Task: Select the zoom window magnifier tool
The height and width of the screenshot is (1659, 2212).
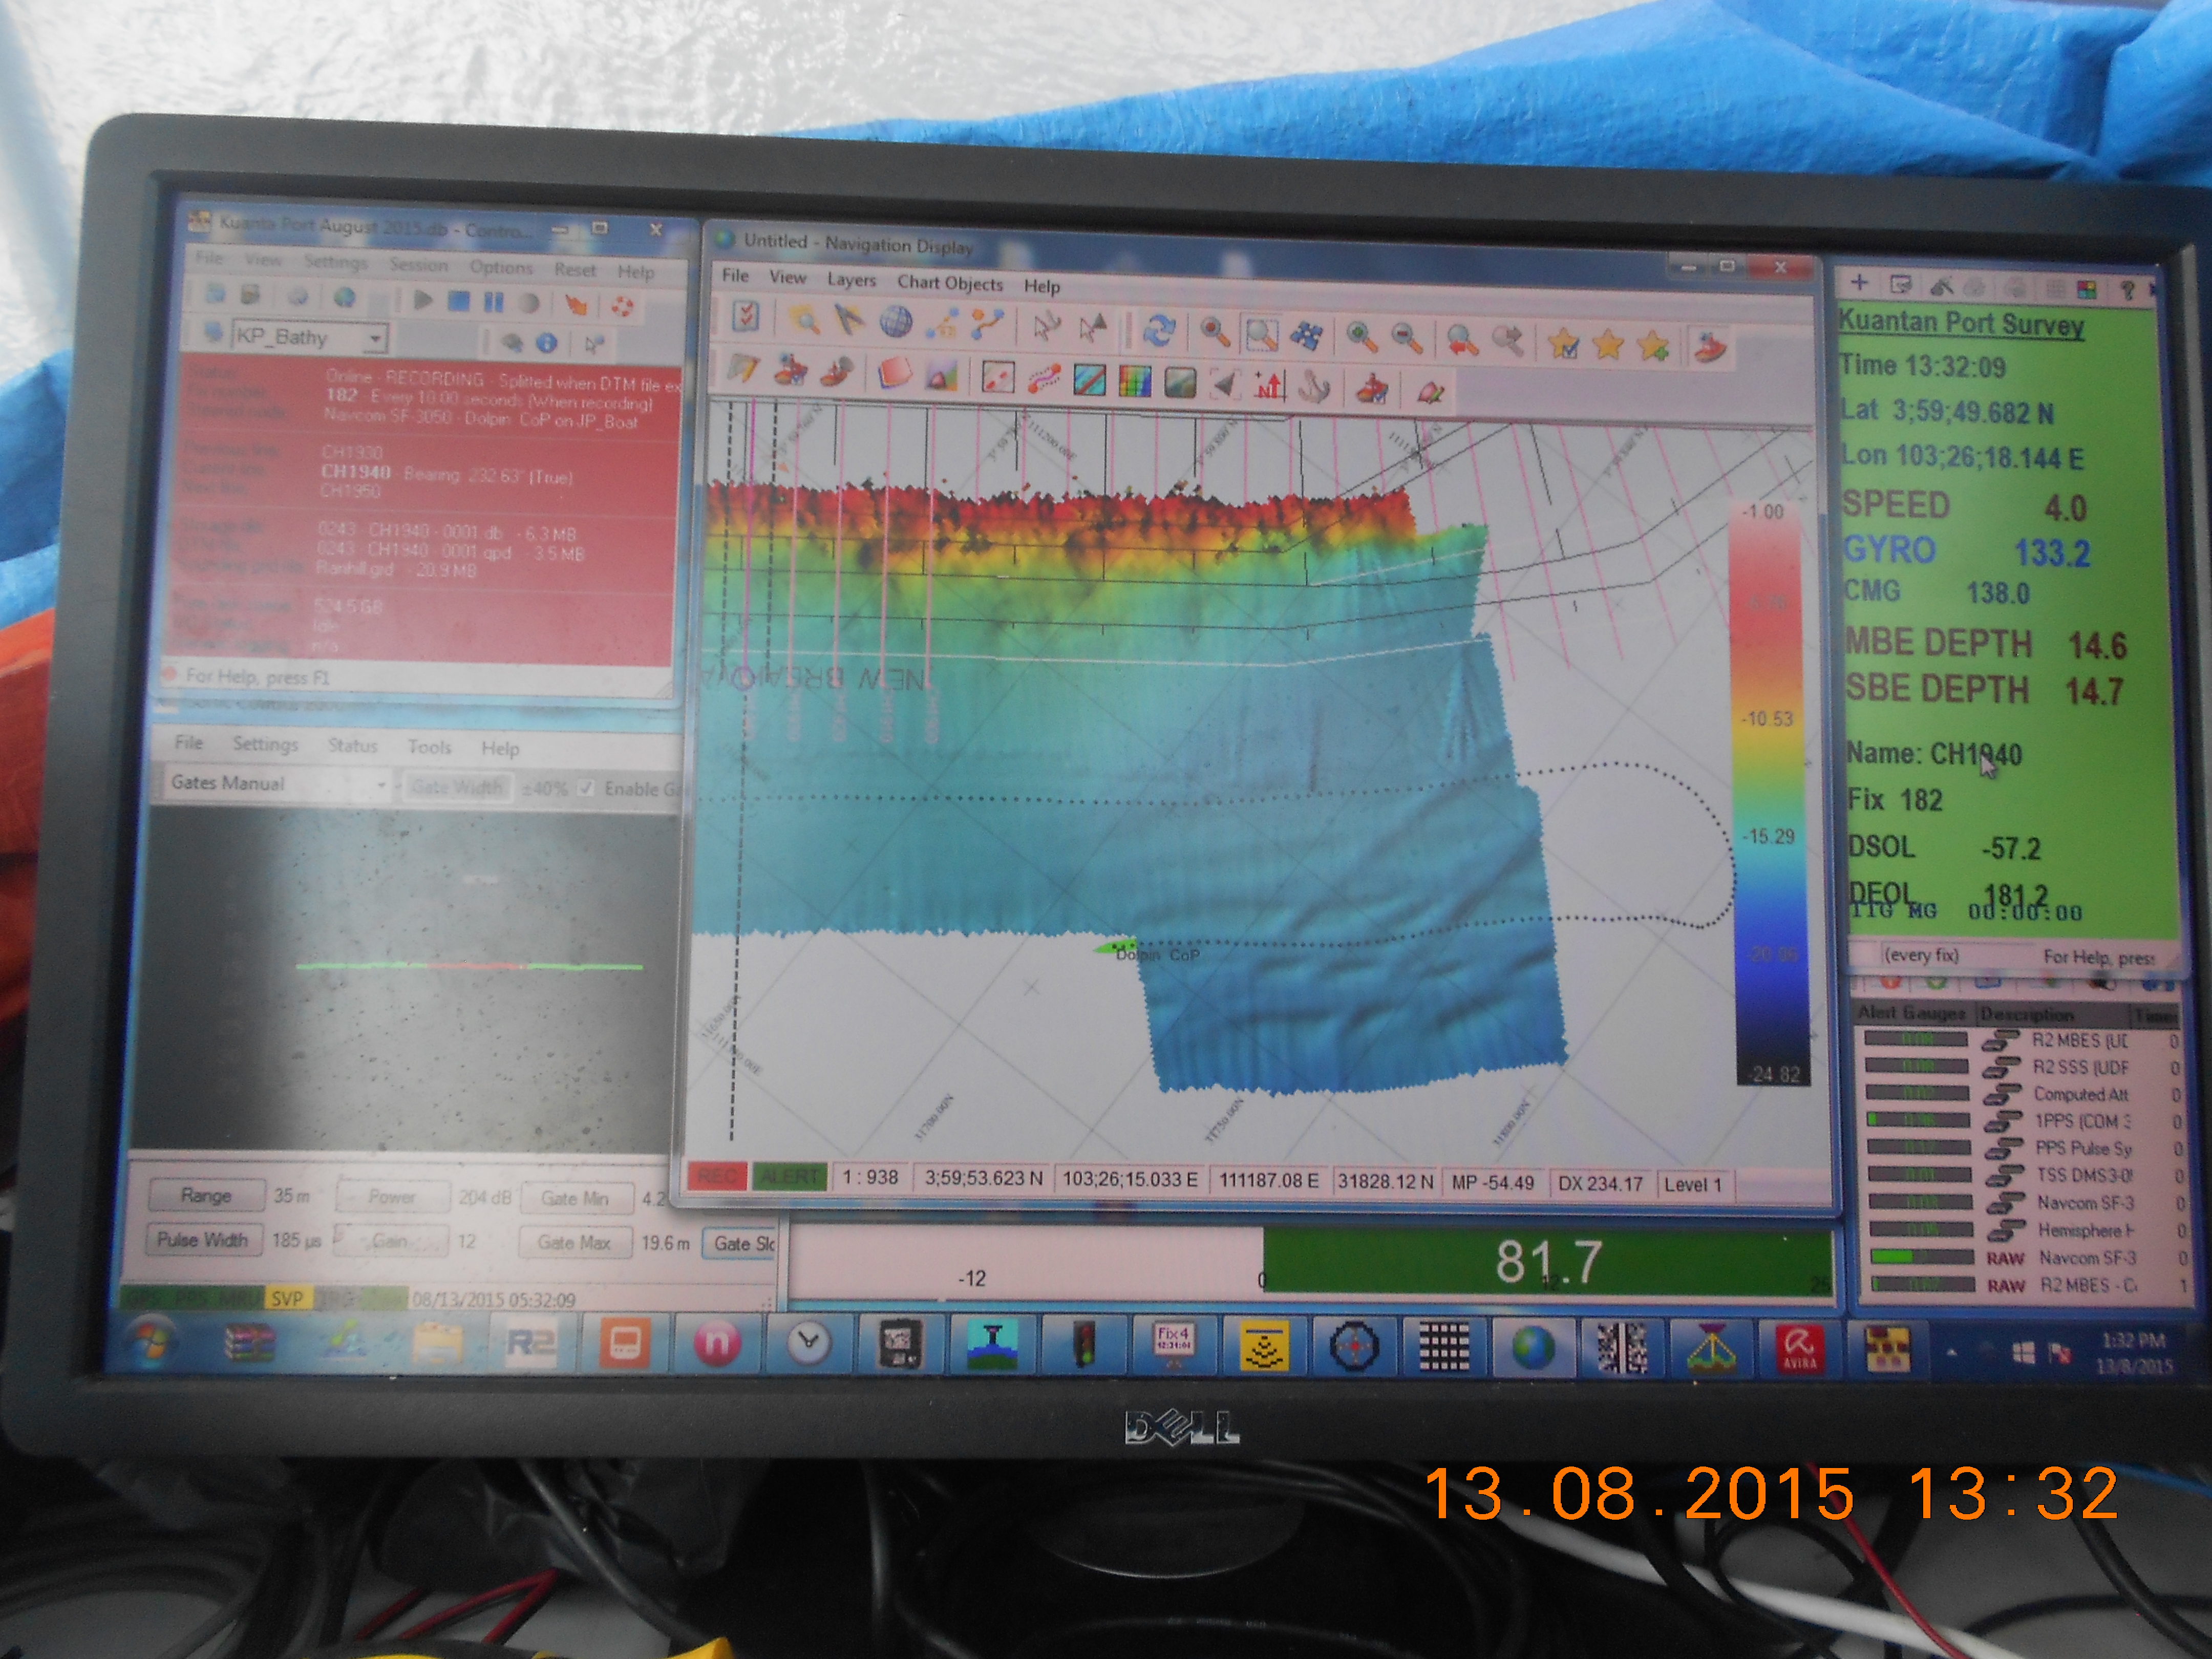Action: [1261, 335]
